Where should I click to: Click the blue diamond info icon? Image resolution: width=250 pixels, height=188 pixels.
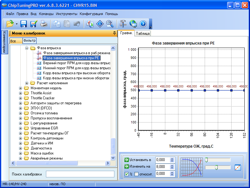(100, 23)
